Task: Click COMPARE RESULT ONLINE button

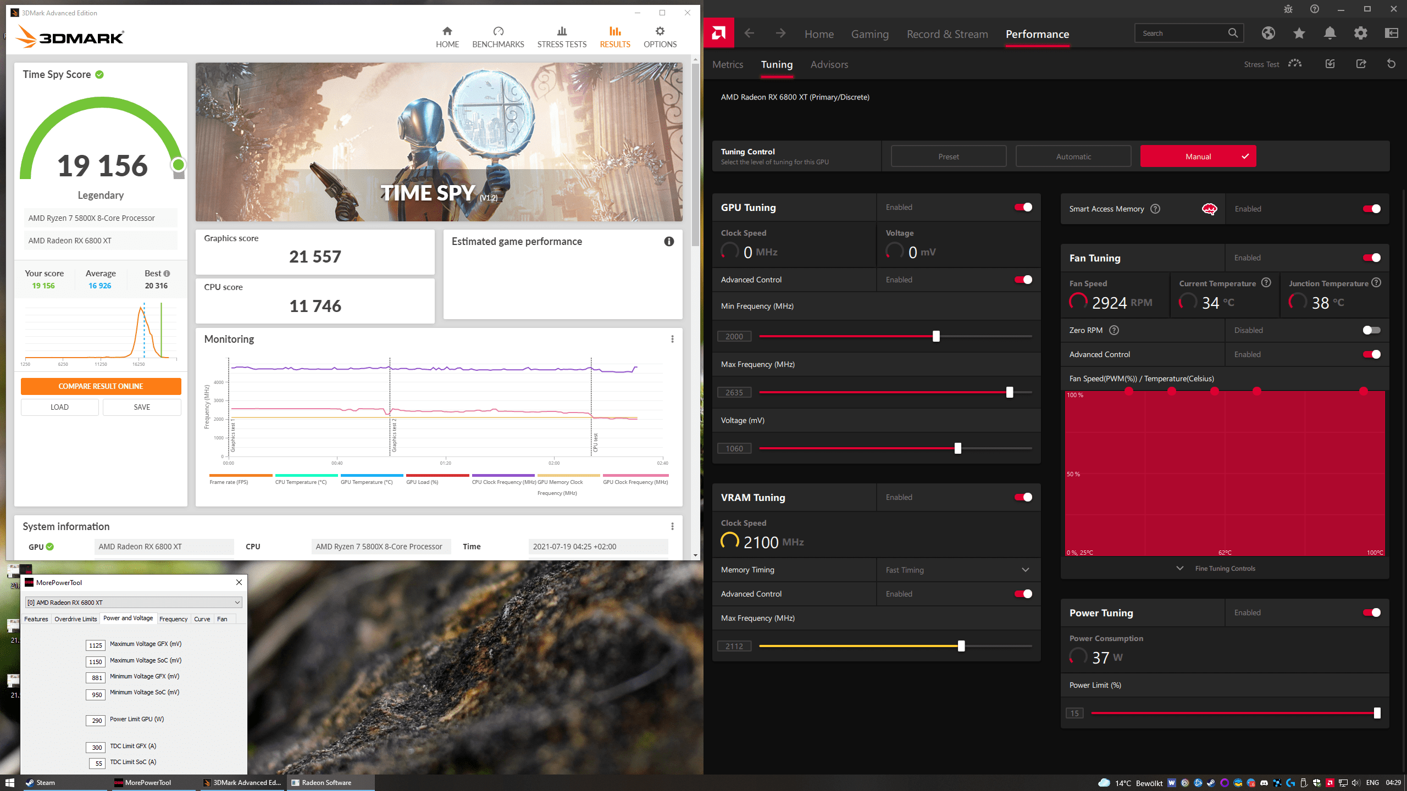Action: 101,386
